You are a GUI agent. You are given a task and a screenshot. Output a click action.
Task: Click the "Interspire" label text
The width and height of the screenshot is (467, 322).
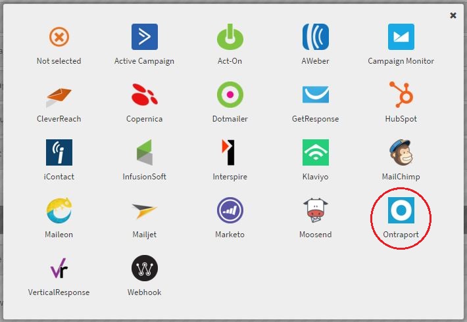pyautogui.click(x=230, y=177)
